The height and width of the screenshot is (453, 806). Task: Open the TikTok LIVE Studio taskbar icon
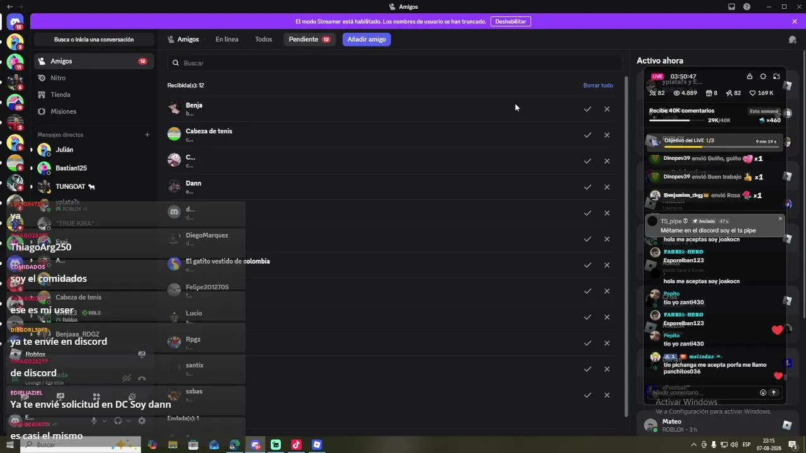click(297, 445)
